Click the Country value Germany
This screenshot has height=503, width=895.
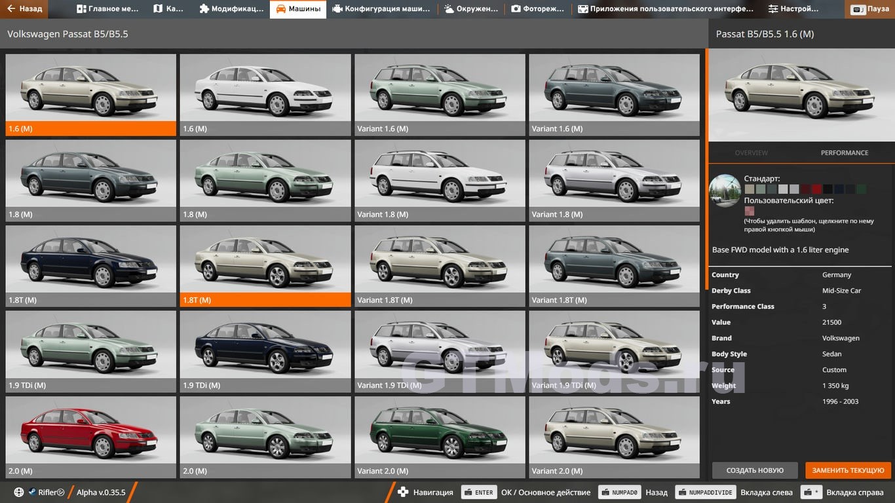(837, 275)
